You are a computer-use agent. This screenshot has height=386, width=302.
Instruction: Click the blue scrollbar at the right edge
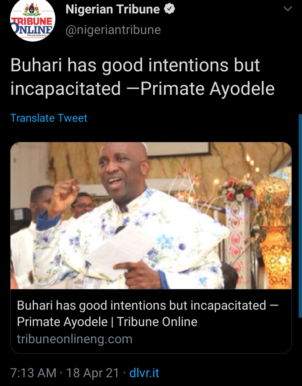click(x=300, y=216)
